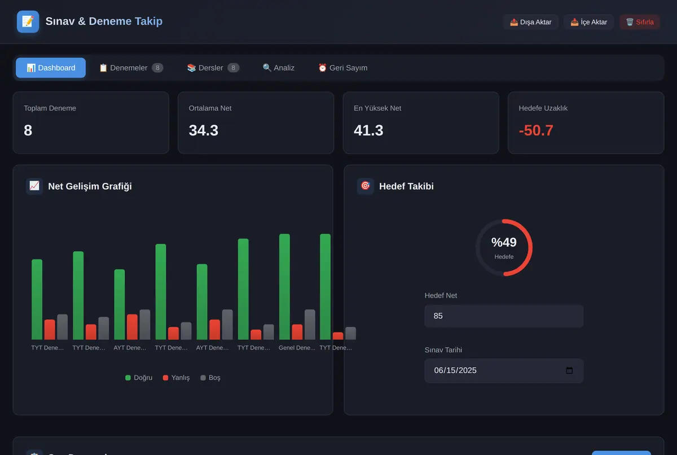This screenshot has width=677, height=455.
Task: Click the notepad app logo icon
Action: pos(28,21)
